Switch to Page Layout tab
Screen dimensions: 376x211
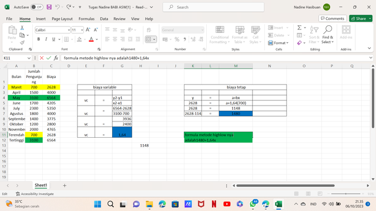[62, 19]
